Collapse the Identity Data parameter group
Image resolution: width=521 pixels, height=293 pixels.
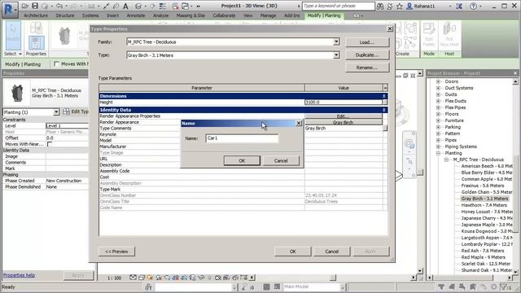coord(383,110)
